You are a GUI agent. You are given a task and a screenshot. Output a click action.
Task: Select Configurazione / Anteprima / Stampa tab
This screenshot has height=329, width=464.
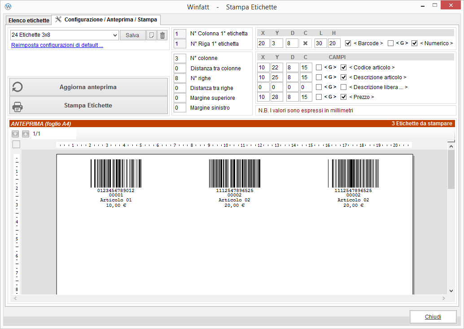click(x=106, y=20)
